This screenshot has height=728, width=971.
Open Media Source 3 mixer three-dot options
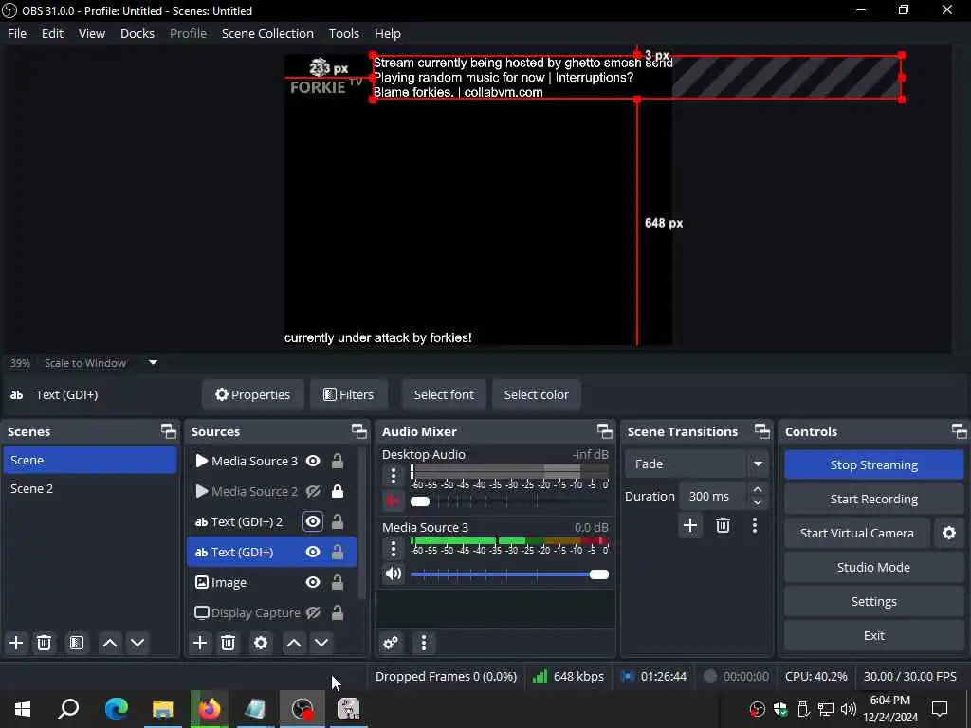[394, 549]
